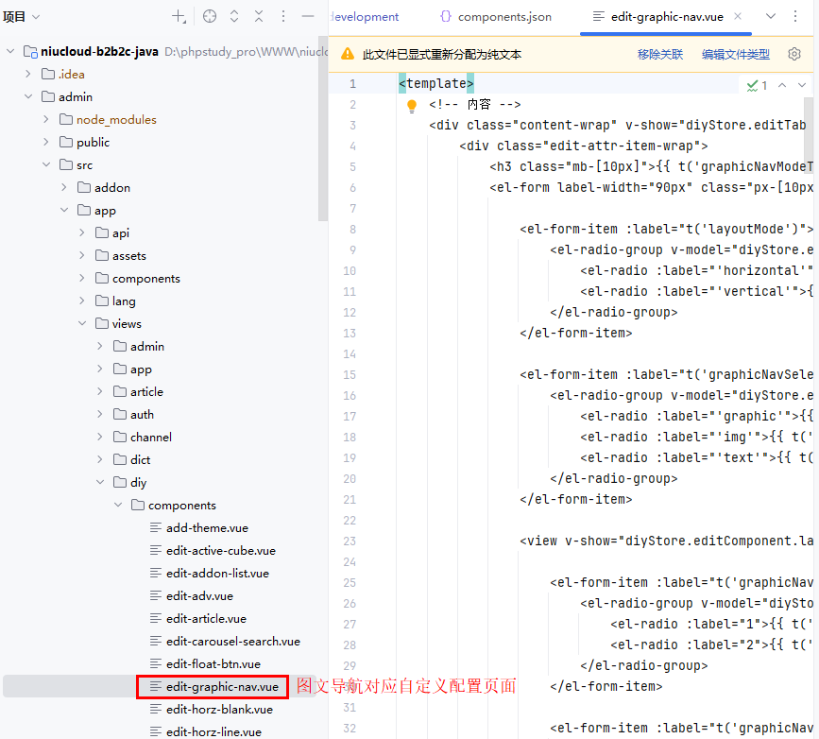This screenshot has height=739, width=819.
Task: Close the edit-graphic-nav.vue tab
Action: (738, 17)
